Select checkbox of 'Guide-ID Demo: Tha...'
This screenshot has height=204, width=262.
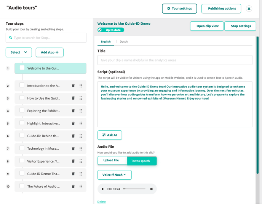pos(22,173)
